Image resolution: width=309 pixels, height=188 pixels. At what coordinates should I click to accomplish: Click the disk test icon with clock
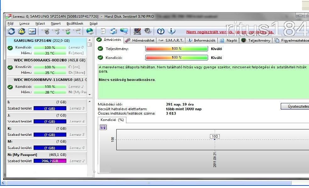(x=56, y=31)
